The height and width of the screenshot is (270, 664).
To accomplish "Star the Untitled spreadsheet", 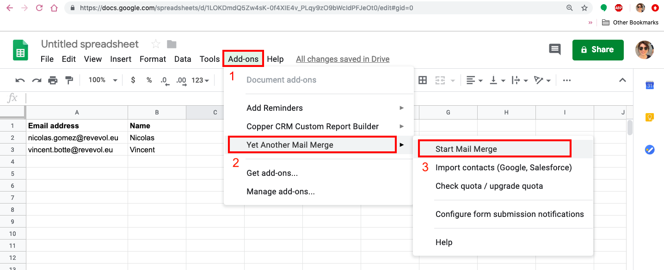I will point(156,44).
